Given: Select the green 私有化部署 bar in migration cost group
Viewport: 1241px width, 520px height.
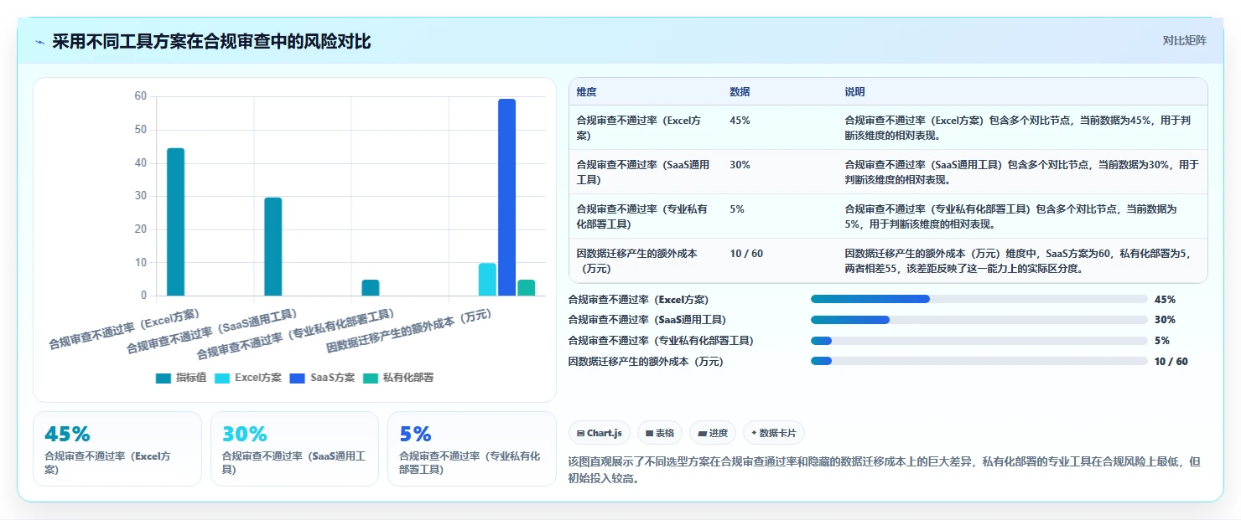Looking at the screenshot, I should pos(526,287).
